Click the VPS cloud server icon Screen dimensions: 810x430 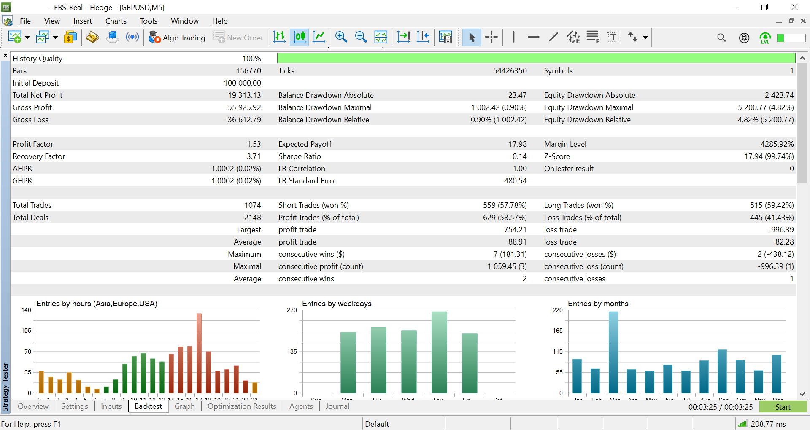[x=112, y=37]
